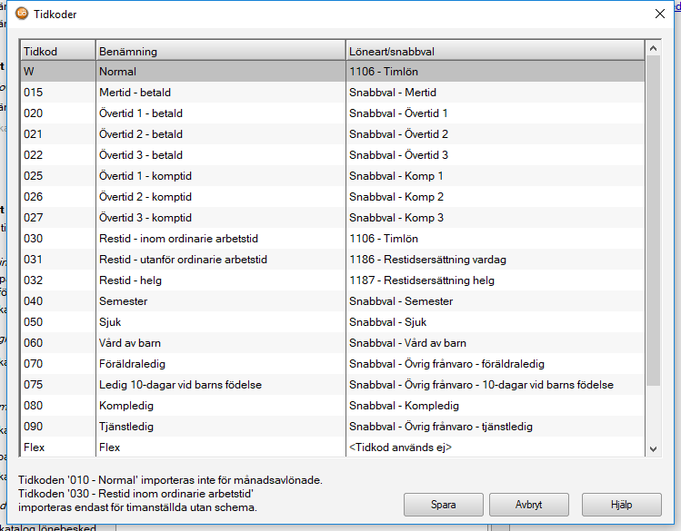Select the 1106 - Timlön cell for Normal

tap(494, 71)
